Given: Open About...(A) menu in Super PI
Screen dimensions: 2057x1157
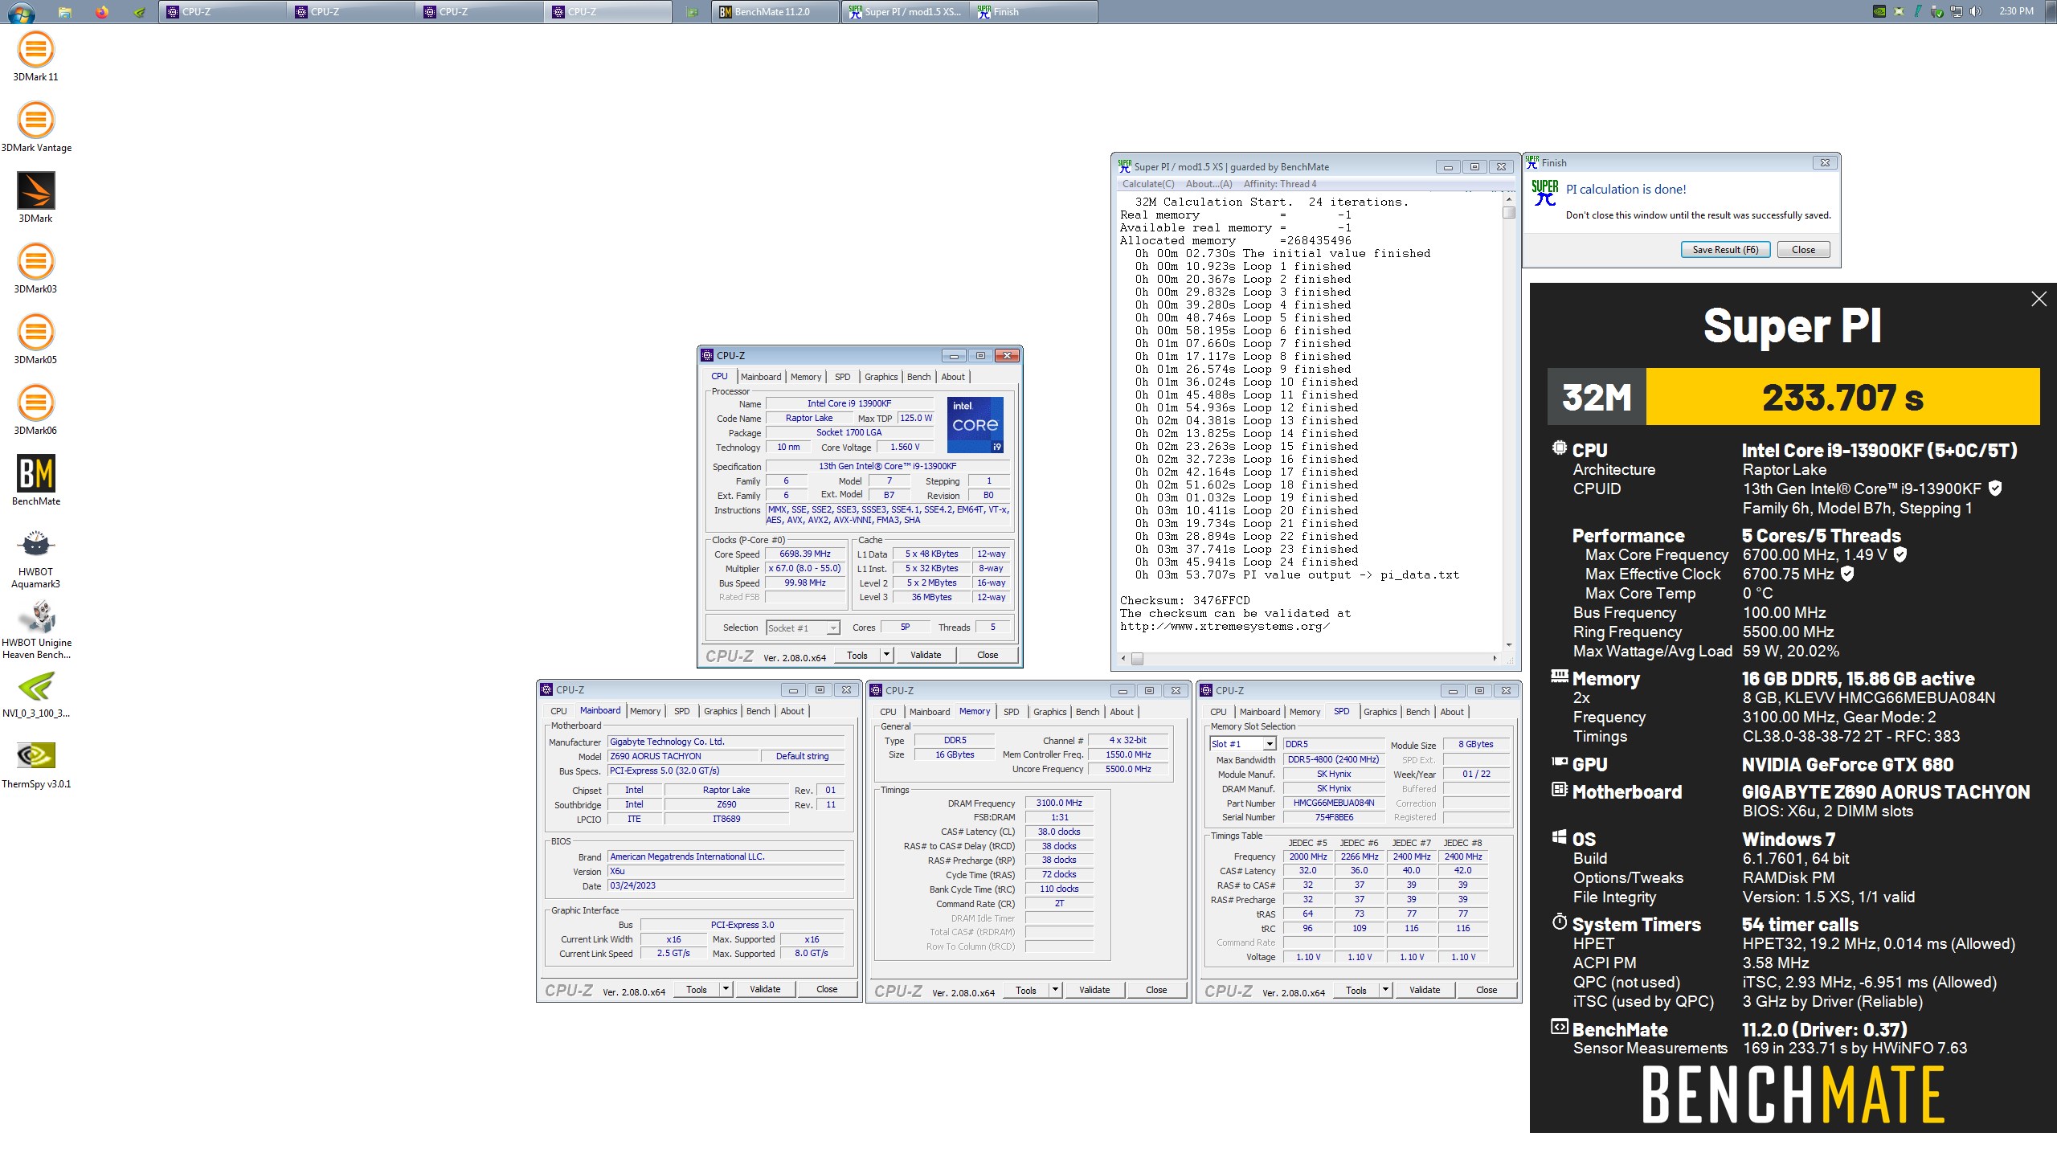Looking at the screenshot, I should point(1208,184).
